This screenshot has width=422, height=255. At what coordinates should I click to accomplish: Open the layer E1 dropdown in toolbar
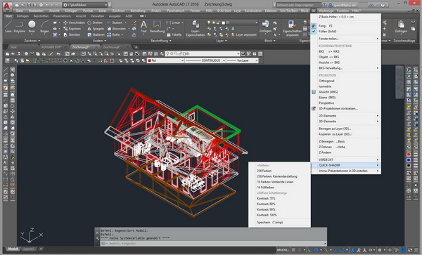coord(202,54)
